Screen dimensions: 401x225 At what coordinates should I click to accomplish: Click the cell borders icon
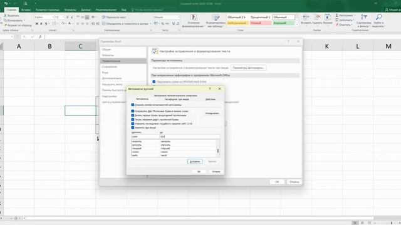point(54,24)
